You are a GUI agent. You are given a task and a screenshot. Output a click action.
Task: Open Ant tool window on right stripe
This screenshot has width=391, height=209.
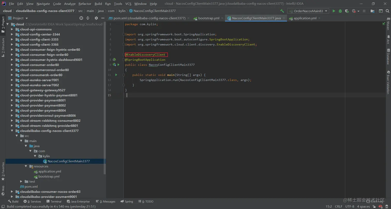coord(388,39)
